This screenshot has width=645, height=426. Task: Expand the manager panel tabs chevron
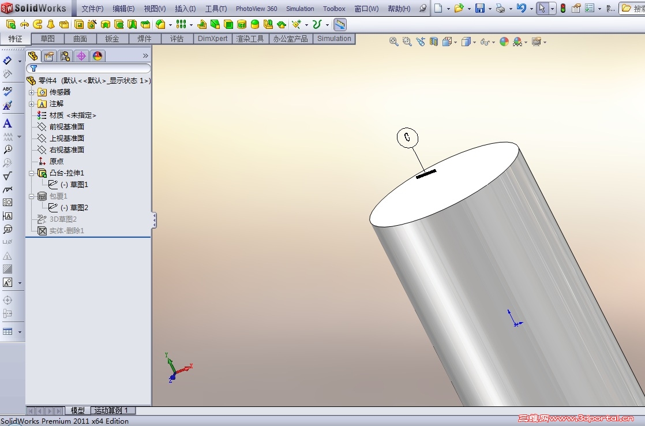(145, 55)
